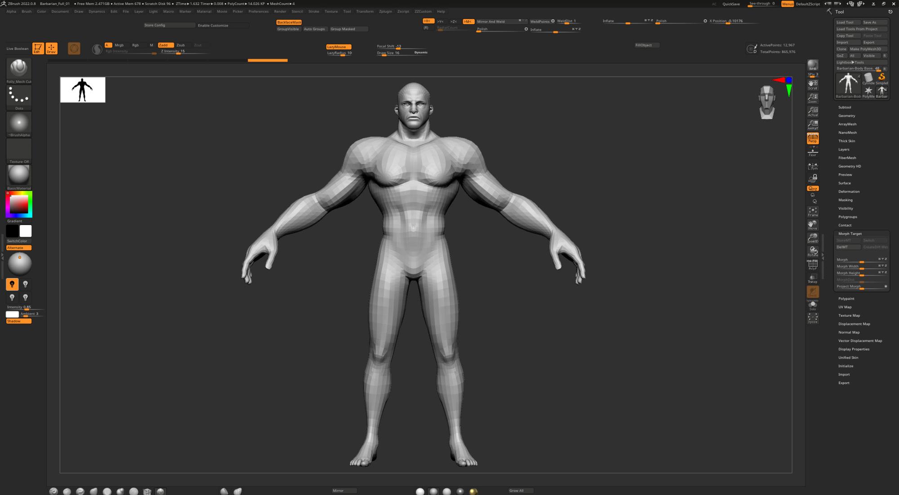
Task: Open the BrushAlpha selector
Action: point(19,124)
